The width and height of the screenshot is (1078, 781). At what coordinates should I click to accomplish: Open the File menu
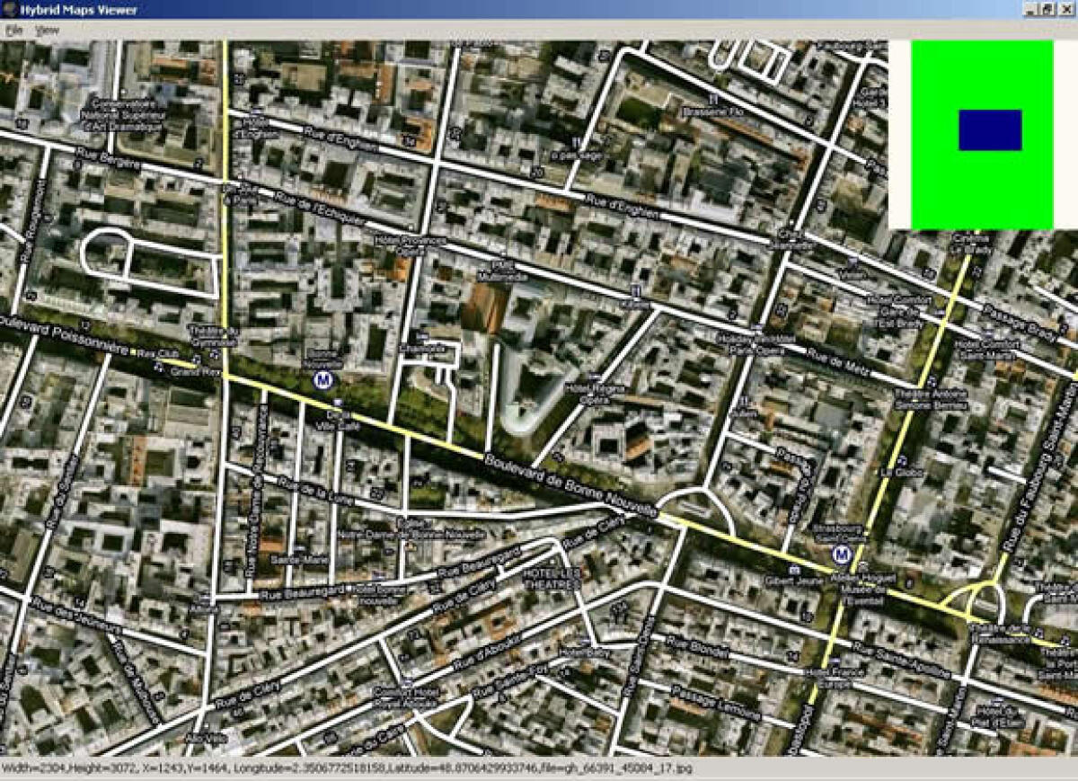(13, 27)
